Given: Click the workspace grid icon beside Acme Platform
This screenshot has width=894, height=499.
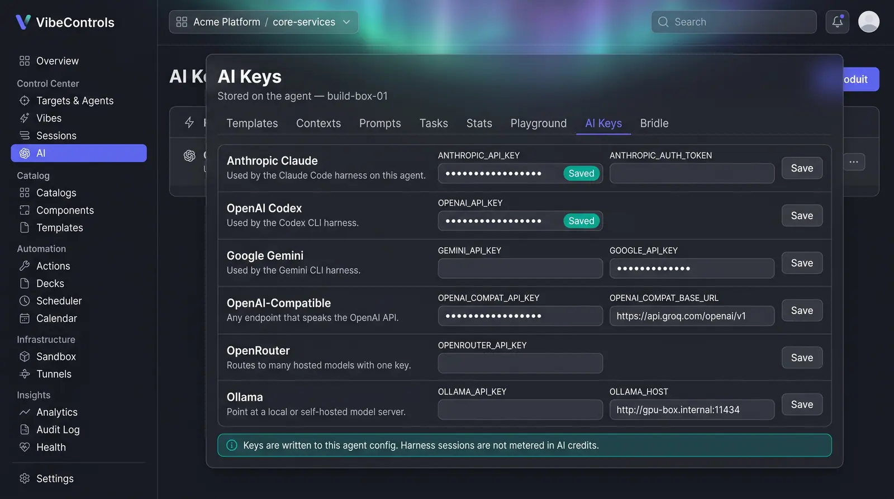Looking at the screenshot, I should 182,22.
